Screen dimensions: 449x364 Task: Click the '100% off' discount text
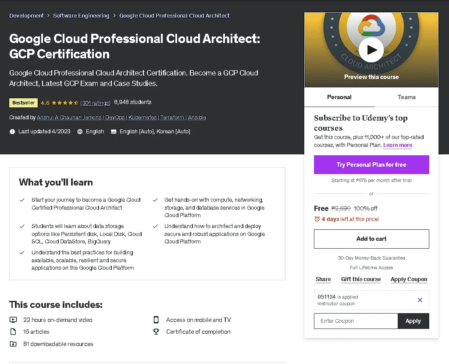(365, 208)
